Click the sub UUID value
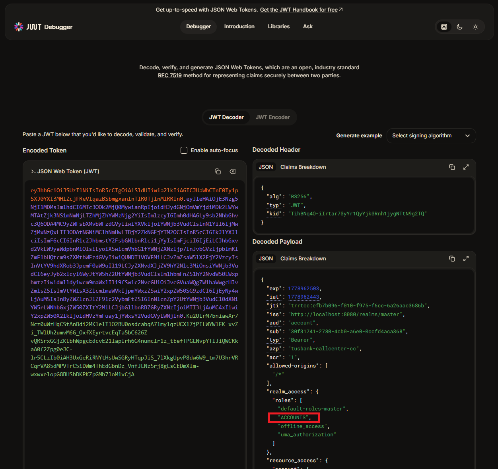Image resolution: width=498 pixels, height=469 pixels. 346,331
